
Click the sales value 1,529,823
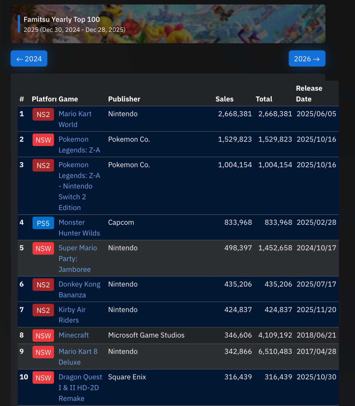[x=235, y=139]
